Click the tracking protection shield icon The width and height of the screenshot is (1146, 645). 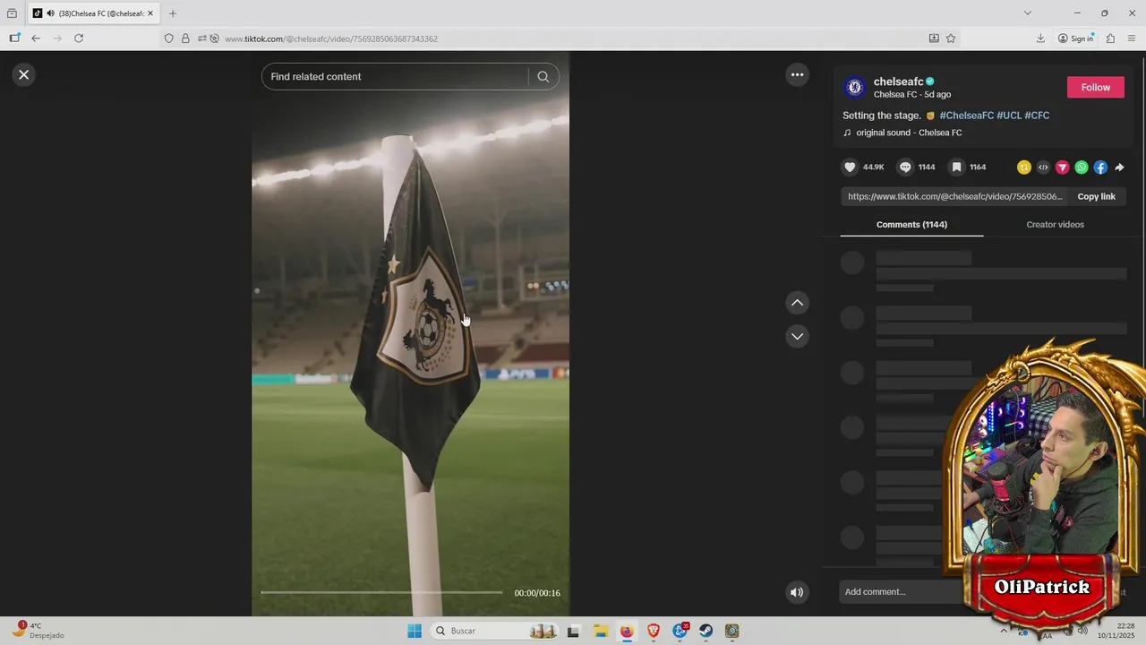(168, 39)
